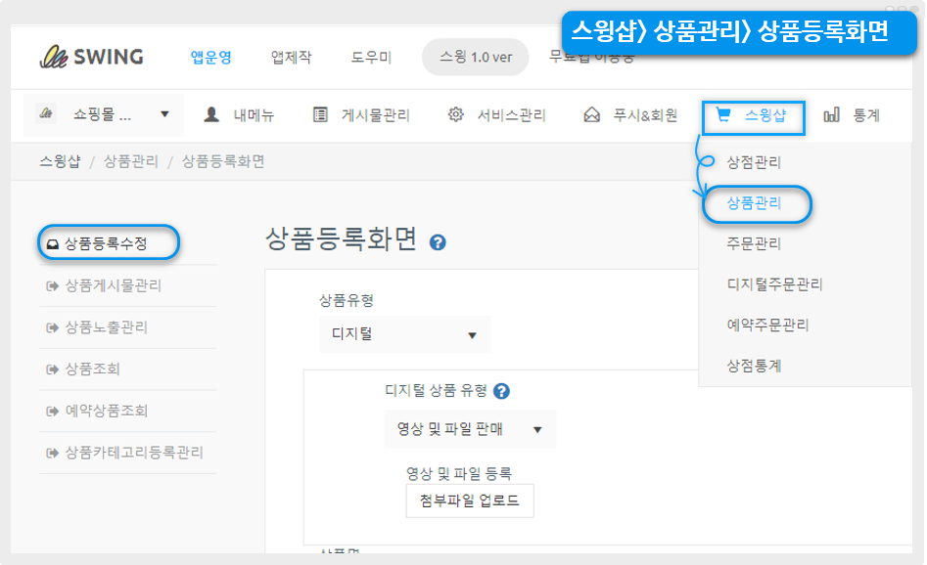Click the envelope icon for 푸시&회원
The height and width of the screenshot is (565, 927).
coord(591,115)
